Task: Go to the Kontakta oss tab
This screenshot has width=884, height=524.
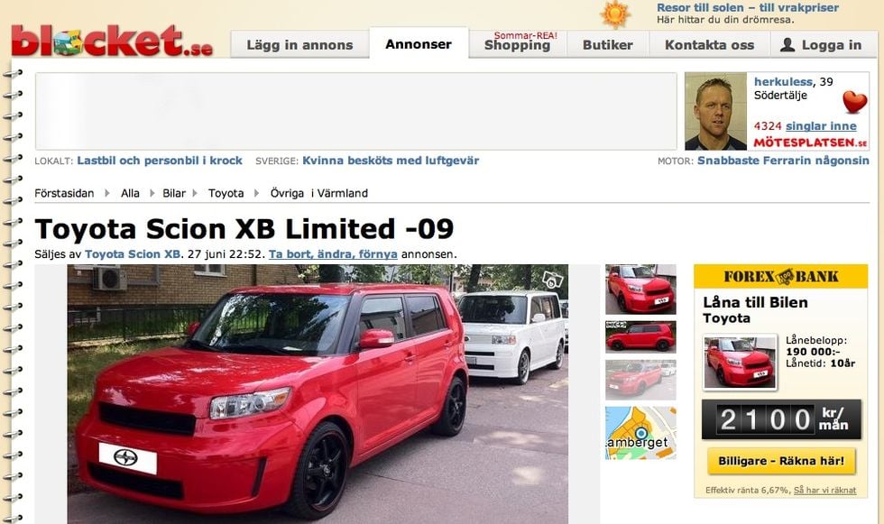Action: 709,44
